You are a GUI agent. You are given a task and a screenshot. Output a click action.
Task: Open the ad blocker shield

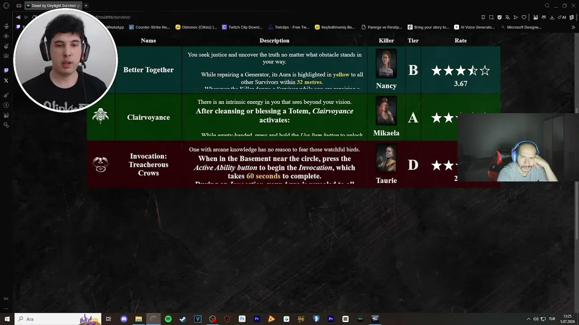(499, 17)
